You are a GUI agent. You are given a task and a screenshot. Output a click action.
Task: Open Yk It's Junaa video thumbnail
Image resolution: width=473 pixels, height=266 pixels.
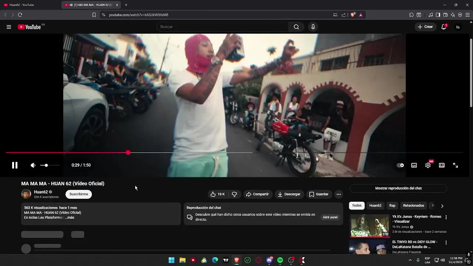[370, 225]
